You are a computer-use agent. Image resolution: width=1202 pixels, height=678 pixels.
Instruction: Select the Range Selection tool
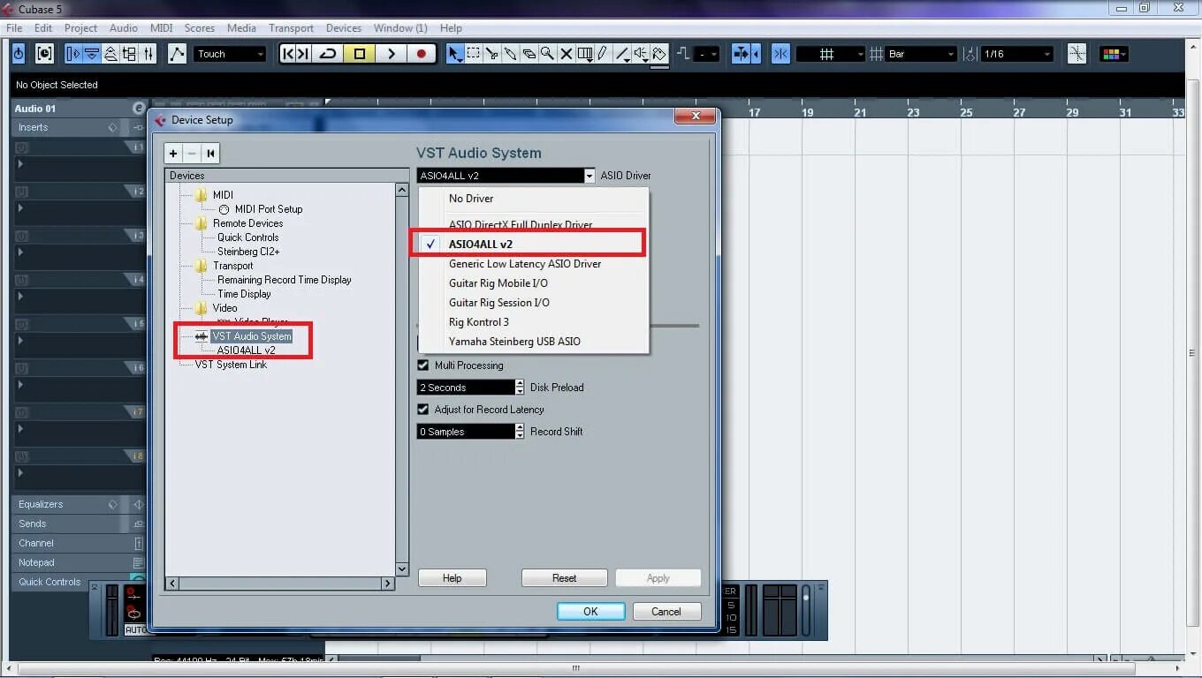(x=474, y=54)
